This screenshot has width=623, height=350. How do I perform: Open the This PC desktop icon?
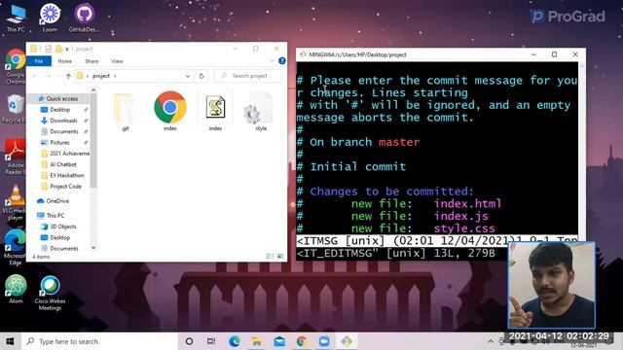16,17
